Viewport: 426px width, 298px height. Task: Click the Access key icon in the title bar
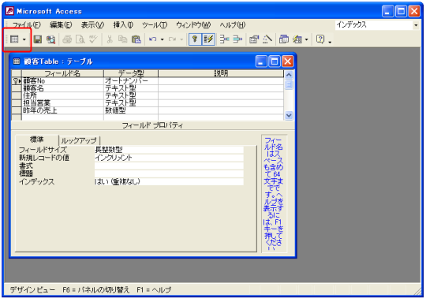pos(9,11)
